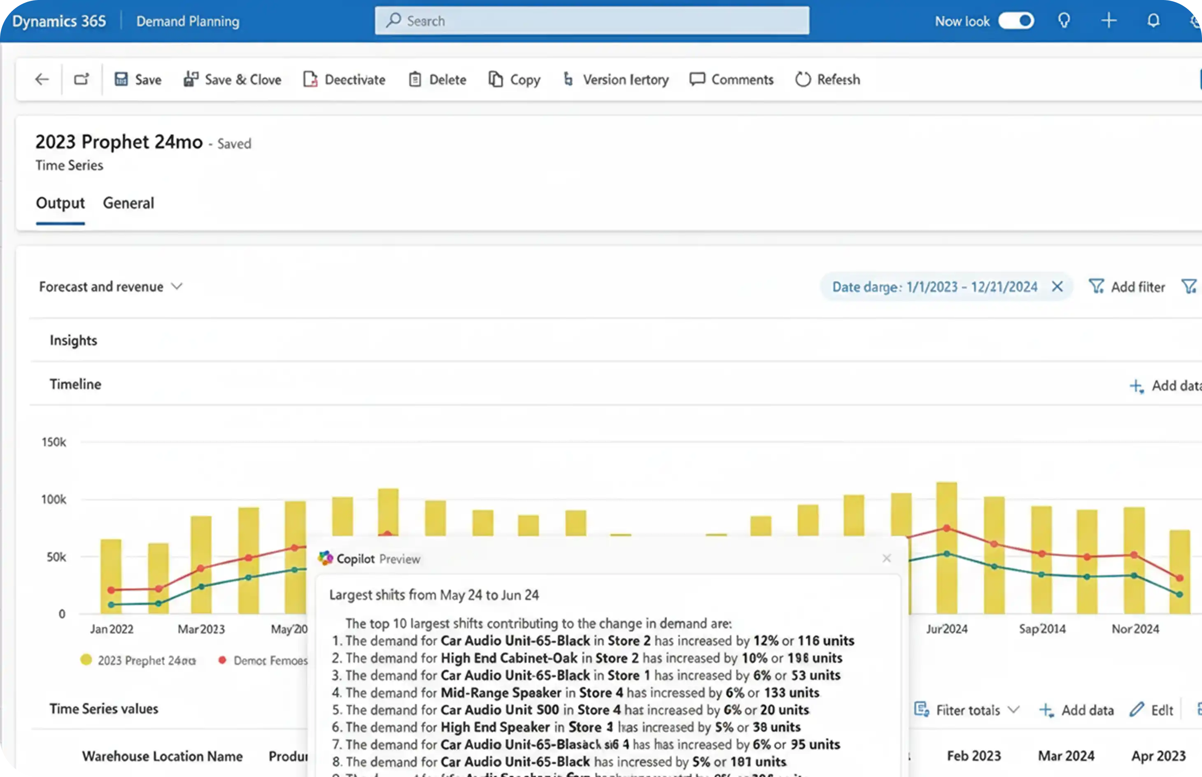The height and width of the screenshot is (777, 1202).
Task: Refresh the forecast page
Action: (x=827, y=79)
